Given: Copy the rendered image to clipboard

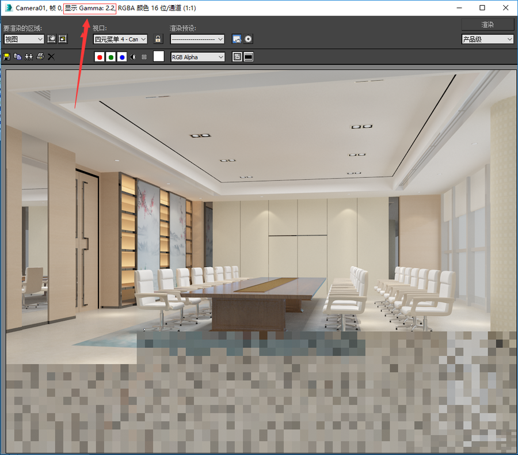Looking at the screenshot, I should pos(18,57).
